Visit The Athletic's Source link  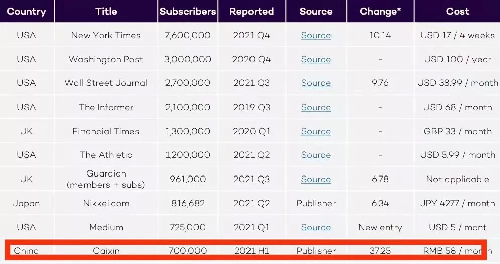point(316,155)
